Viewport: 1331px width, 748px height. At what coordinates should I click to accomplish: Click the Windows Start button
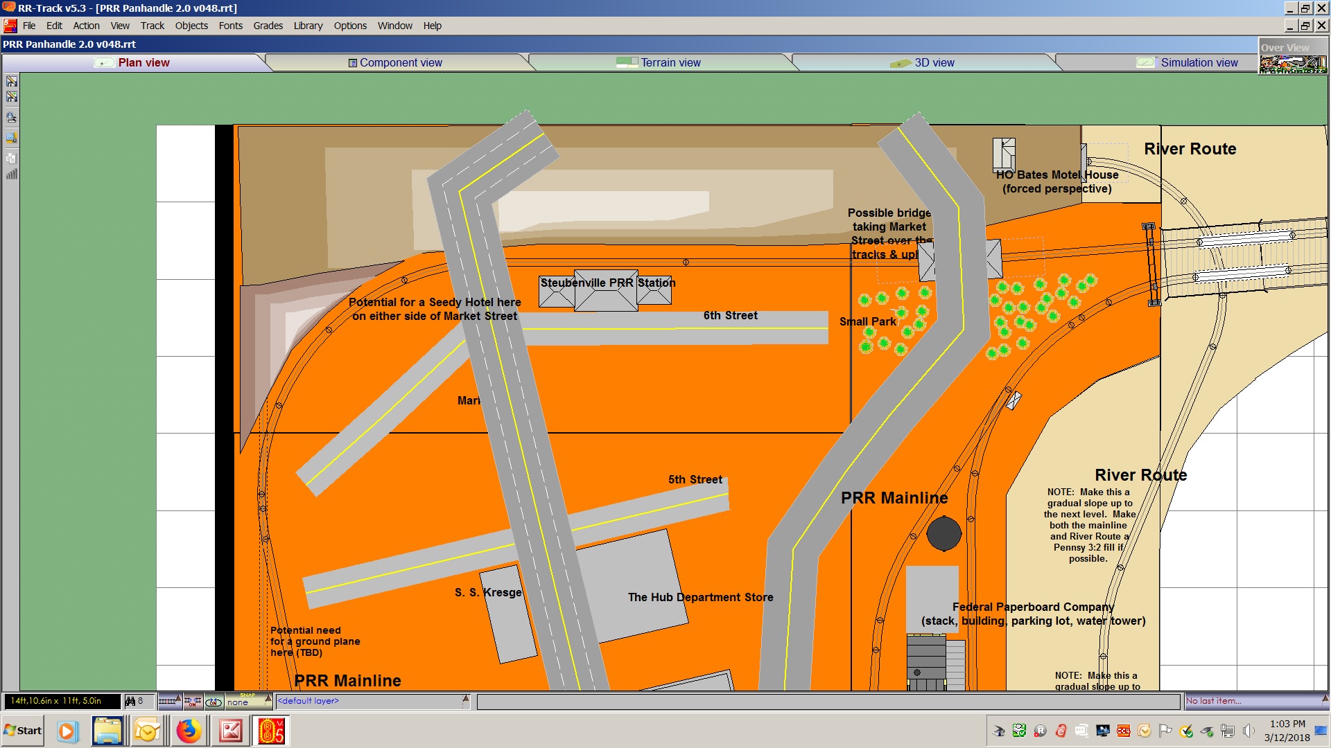click(x=23, y=731)
